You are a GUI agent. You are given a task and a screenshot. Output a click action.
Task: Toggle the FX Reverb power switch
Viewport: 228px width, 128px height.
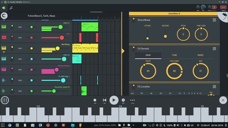[x=134, y=49]
